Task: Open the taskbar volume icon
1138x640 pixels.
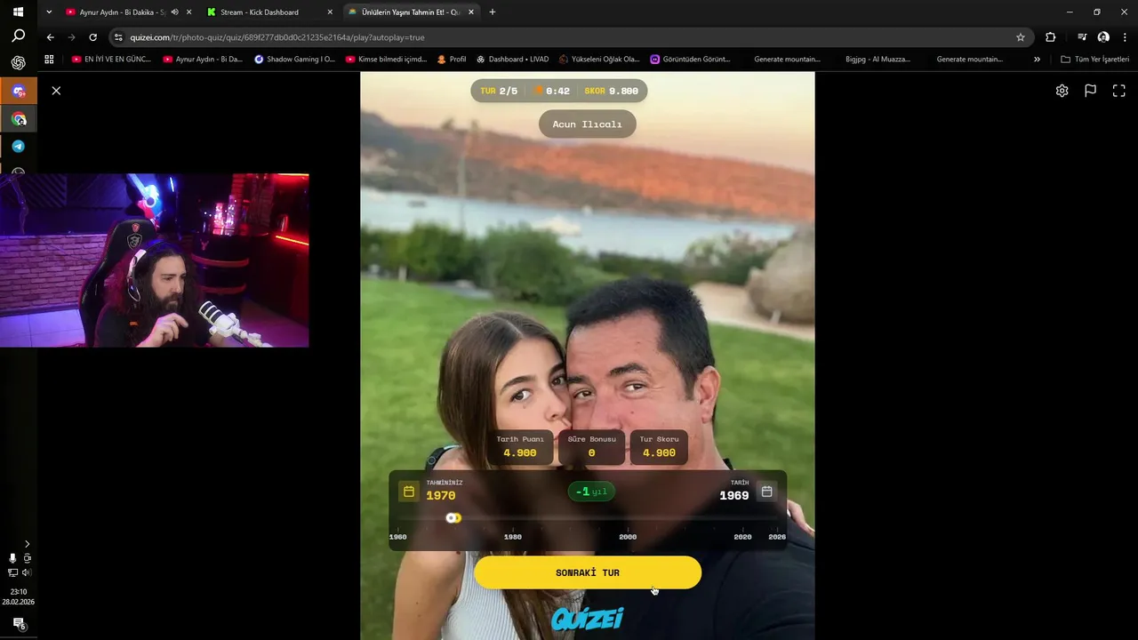Action: click(x=27, y=573)
